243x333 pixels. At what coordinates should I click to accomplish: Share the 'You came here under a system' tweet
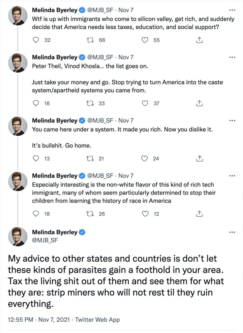click(199, 158)
